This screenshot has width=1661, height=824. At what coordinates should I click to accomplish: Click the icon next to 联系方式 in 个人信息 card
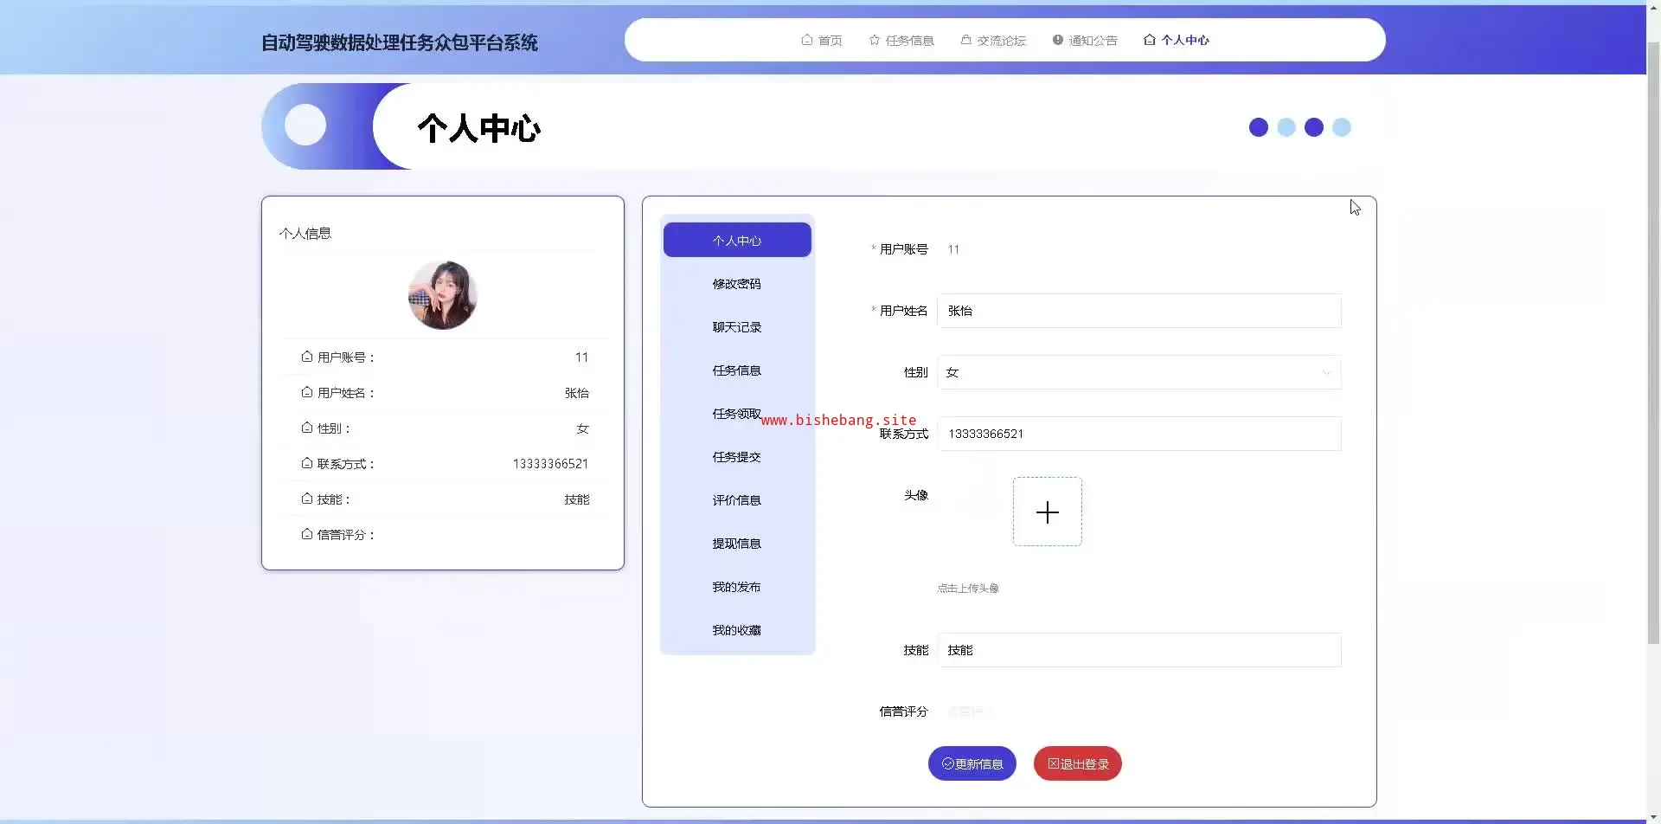point(307,463)
